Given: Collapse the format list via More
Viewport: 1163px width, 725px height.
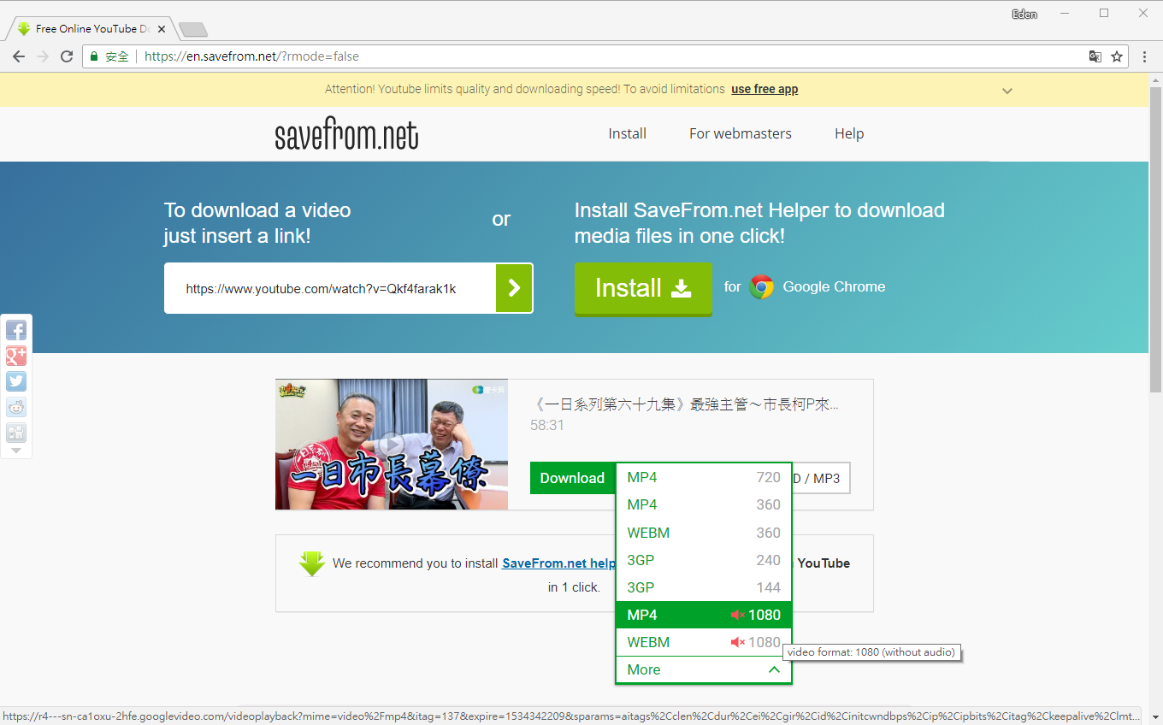Looking at the screenshot, I should pos(704,669).
